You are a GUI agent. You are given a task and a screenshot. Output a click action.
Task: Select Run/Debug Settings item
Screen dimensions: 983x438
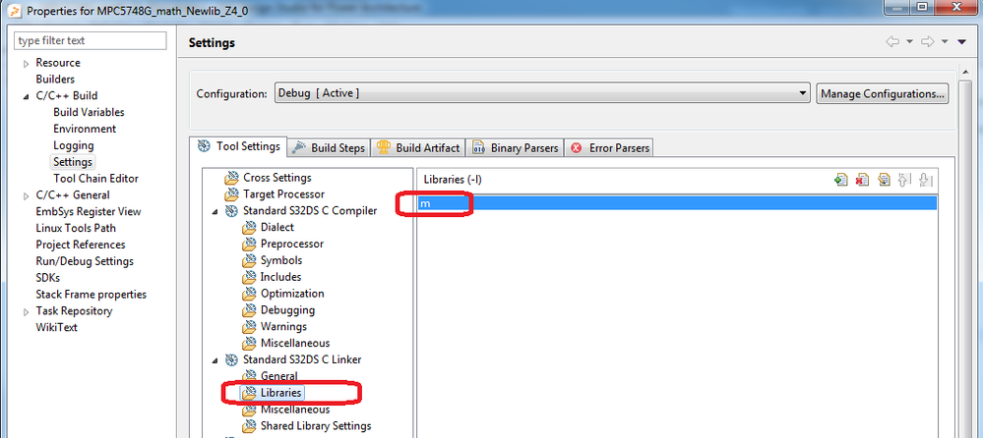pos(85,261)
